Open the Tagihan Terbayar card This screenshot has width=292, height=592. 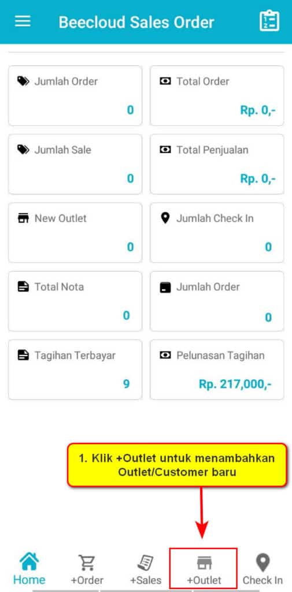[75, 369]
